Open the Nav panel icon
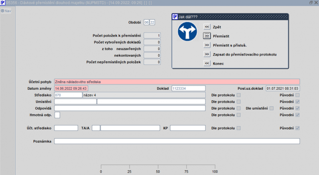The height and width of the screenshot is (175, 319). pos(3,11)
